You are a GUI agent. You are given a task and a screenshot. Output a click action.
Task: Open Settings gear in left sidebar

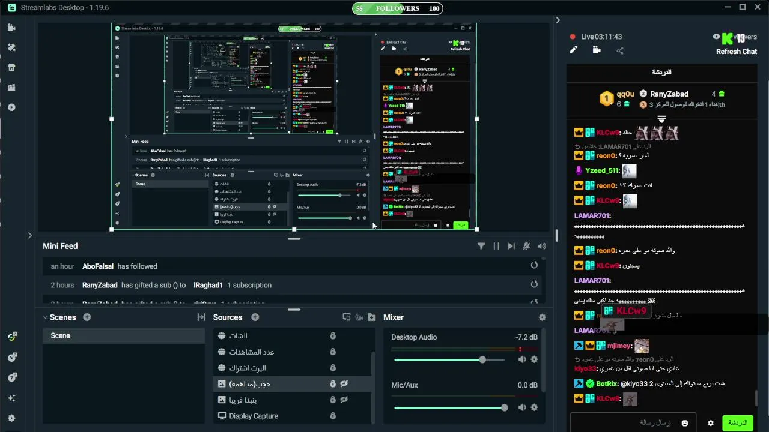tap(11, 418)
